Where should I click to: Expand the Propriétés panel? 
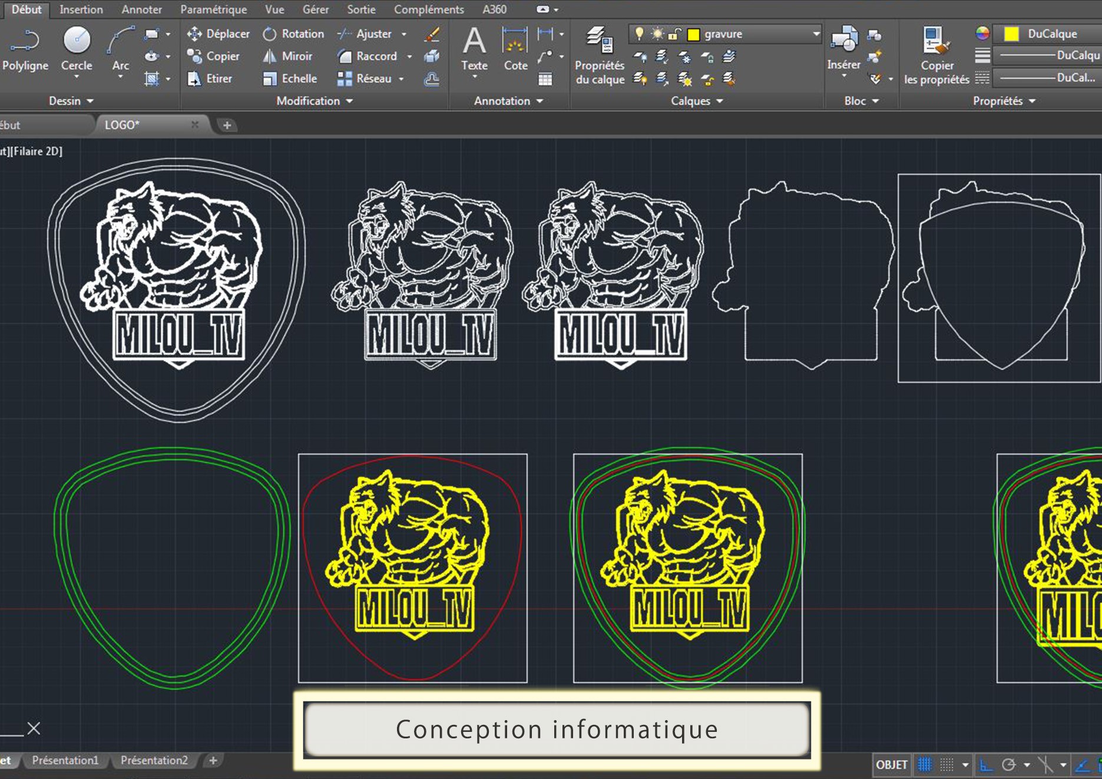[1004, 101]
